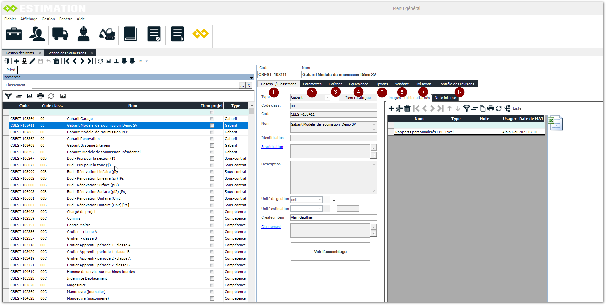
Task: Expand the Unité estimation dropdown
Action: point(320,209)
